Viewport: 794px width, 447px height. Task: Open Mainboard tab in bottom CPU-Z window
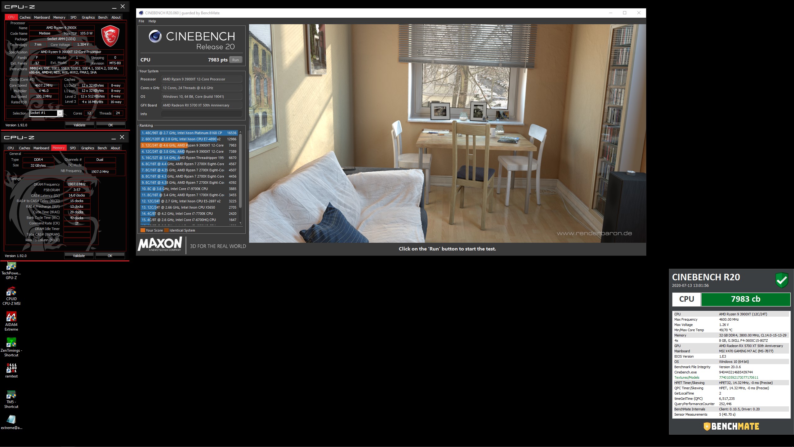click(41, 148)
